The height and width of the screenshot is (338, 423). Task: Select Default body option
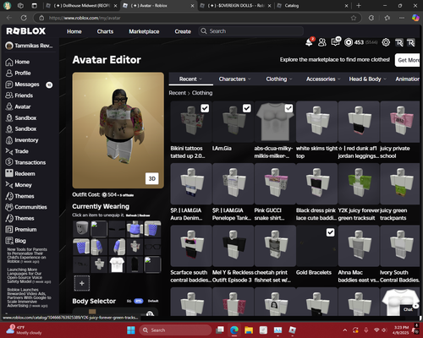[153, 301]
